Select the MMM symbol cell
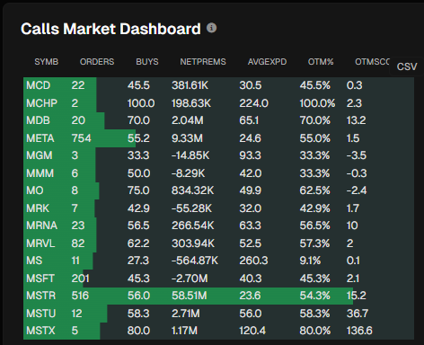 40,173
